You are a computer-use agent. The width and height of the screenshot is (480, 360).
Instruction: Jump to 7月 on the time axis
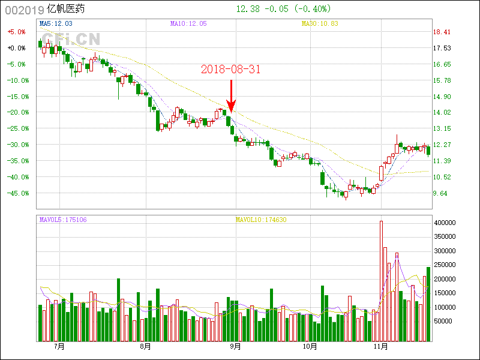point(58,346)
